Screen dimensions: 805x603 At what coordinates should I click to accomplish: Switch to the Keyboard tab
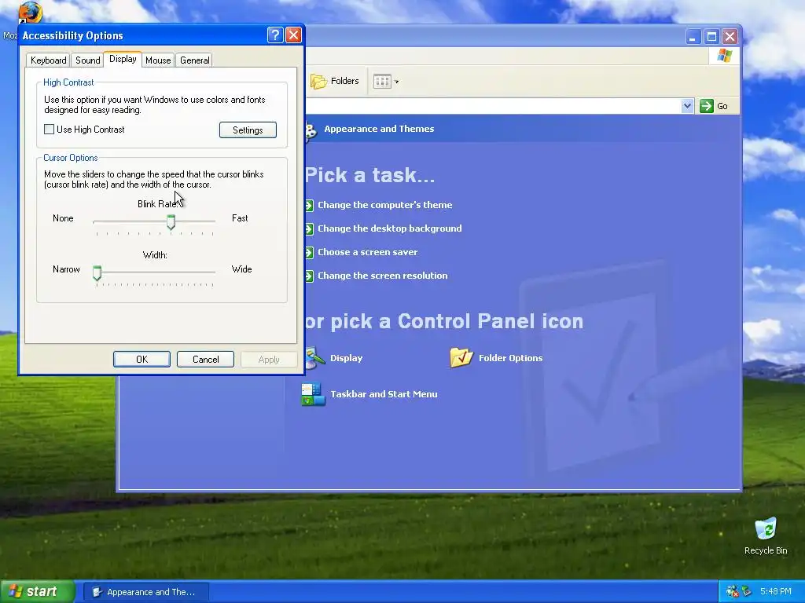[48, 60]
